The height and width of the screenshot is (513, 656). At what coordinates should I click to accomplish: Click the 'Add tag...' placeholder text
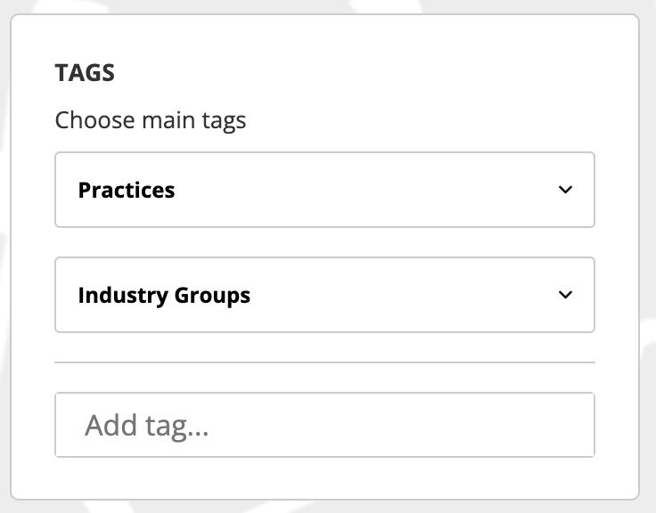(x=146, y=426)
